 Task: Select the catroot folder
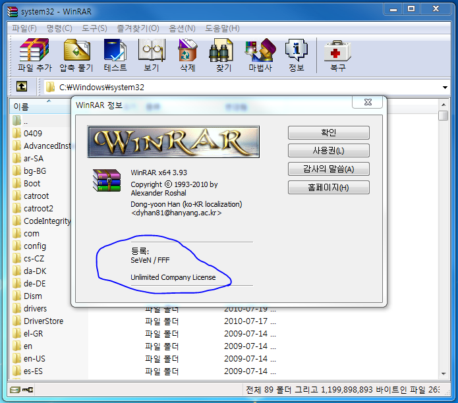(31, 196)
